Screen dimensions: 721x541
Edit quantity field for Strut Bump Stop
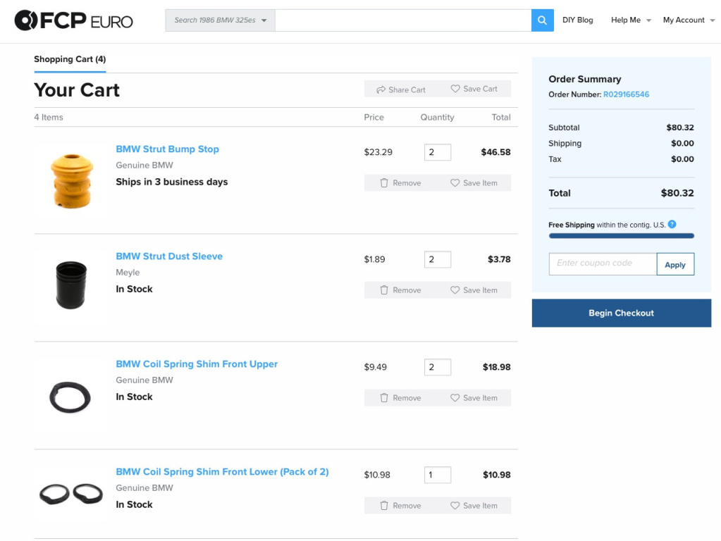(x=437, y=152)
